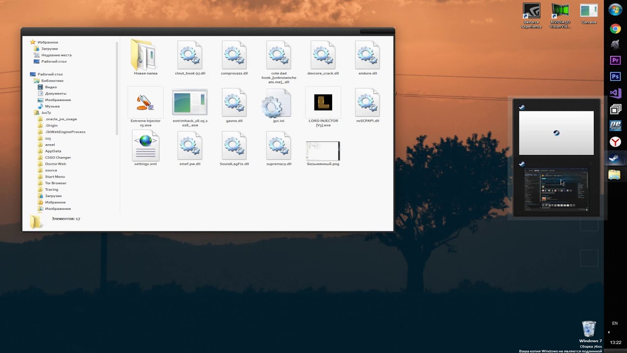The height and width of the screenshot is (353, 627).
Task: Select the clout_hook (1).dll file
Action: point(190,58)
